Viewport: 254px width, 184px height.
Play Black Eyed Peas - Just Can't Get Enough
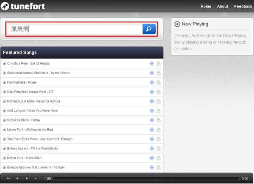coord(4,139)
